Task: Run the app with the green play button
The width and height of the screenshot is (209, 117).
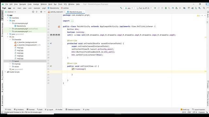Action: pos(155,8)
